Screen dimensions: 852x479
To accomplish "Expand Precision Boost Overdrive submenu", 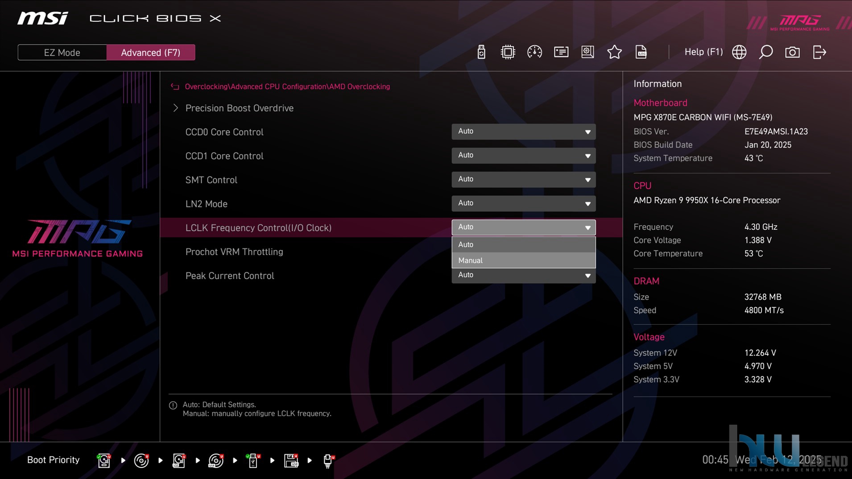I will 239,108.
